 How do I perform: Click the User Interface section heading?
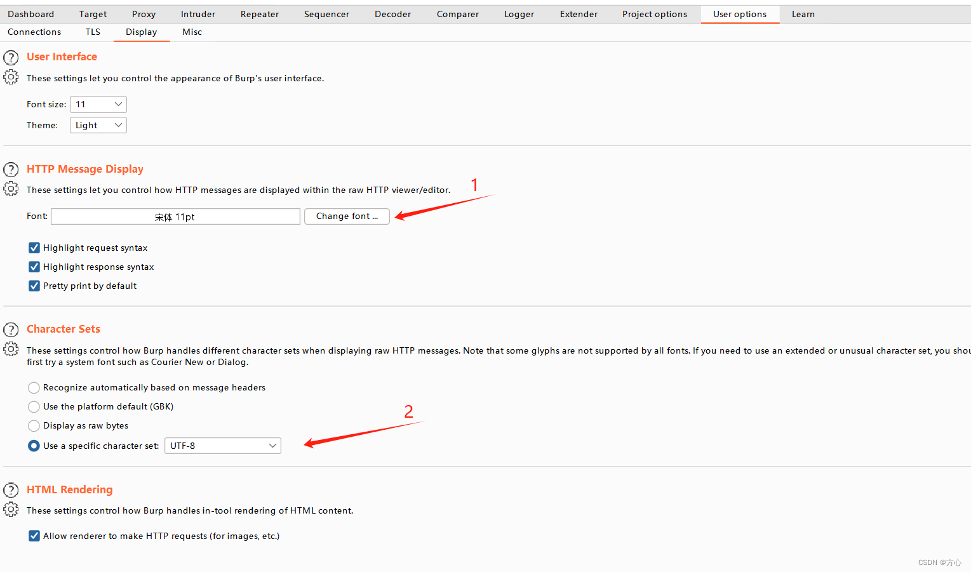(62, 57)
